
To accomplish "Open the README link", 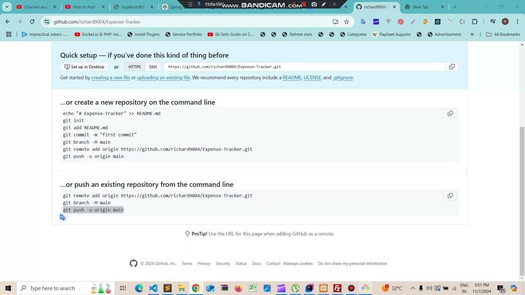I will [292, 77].
